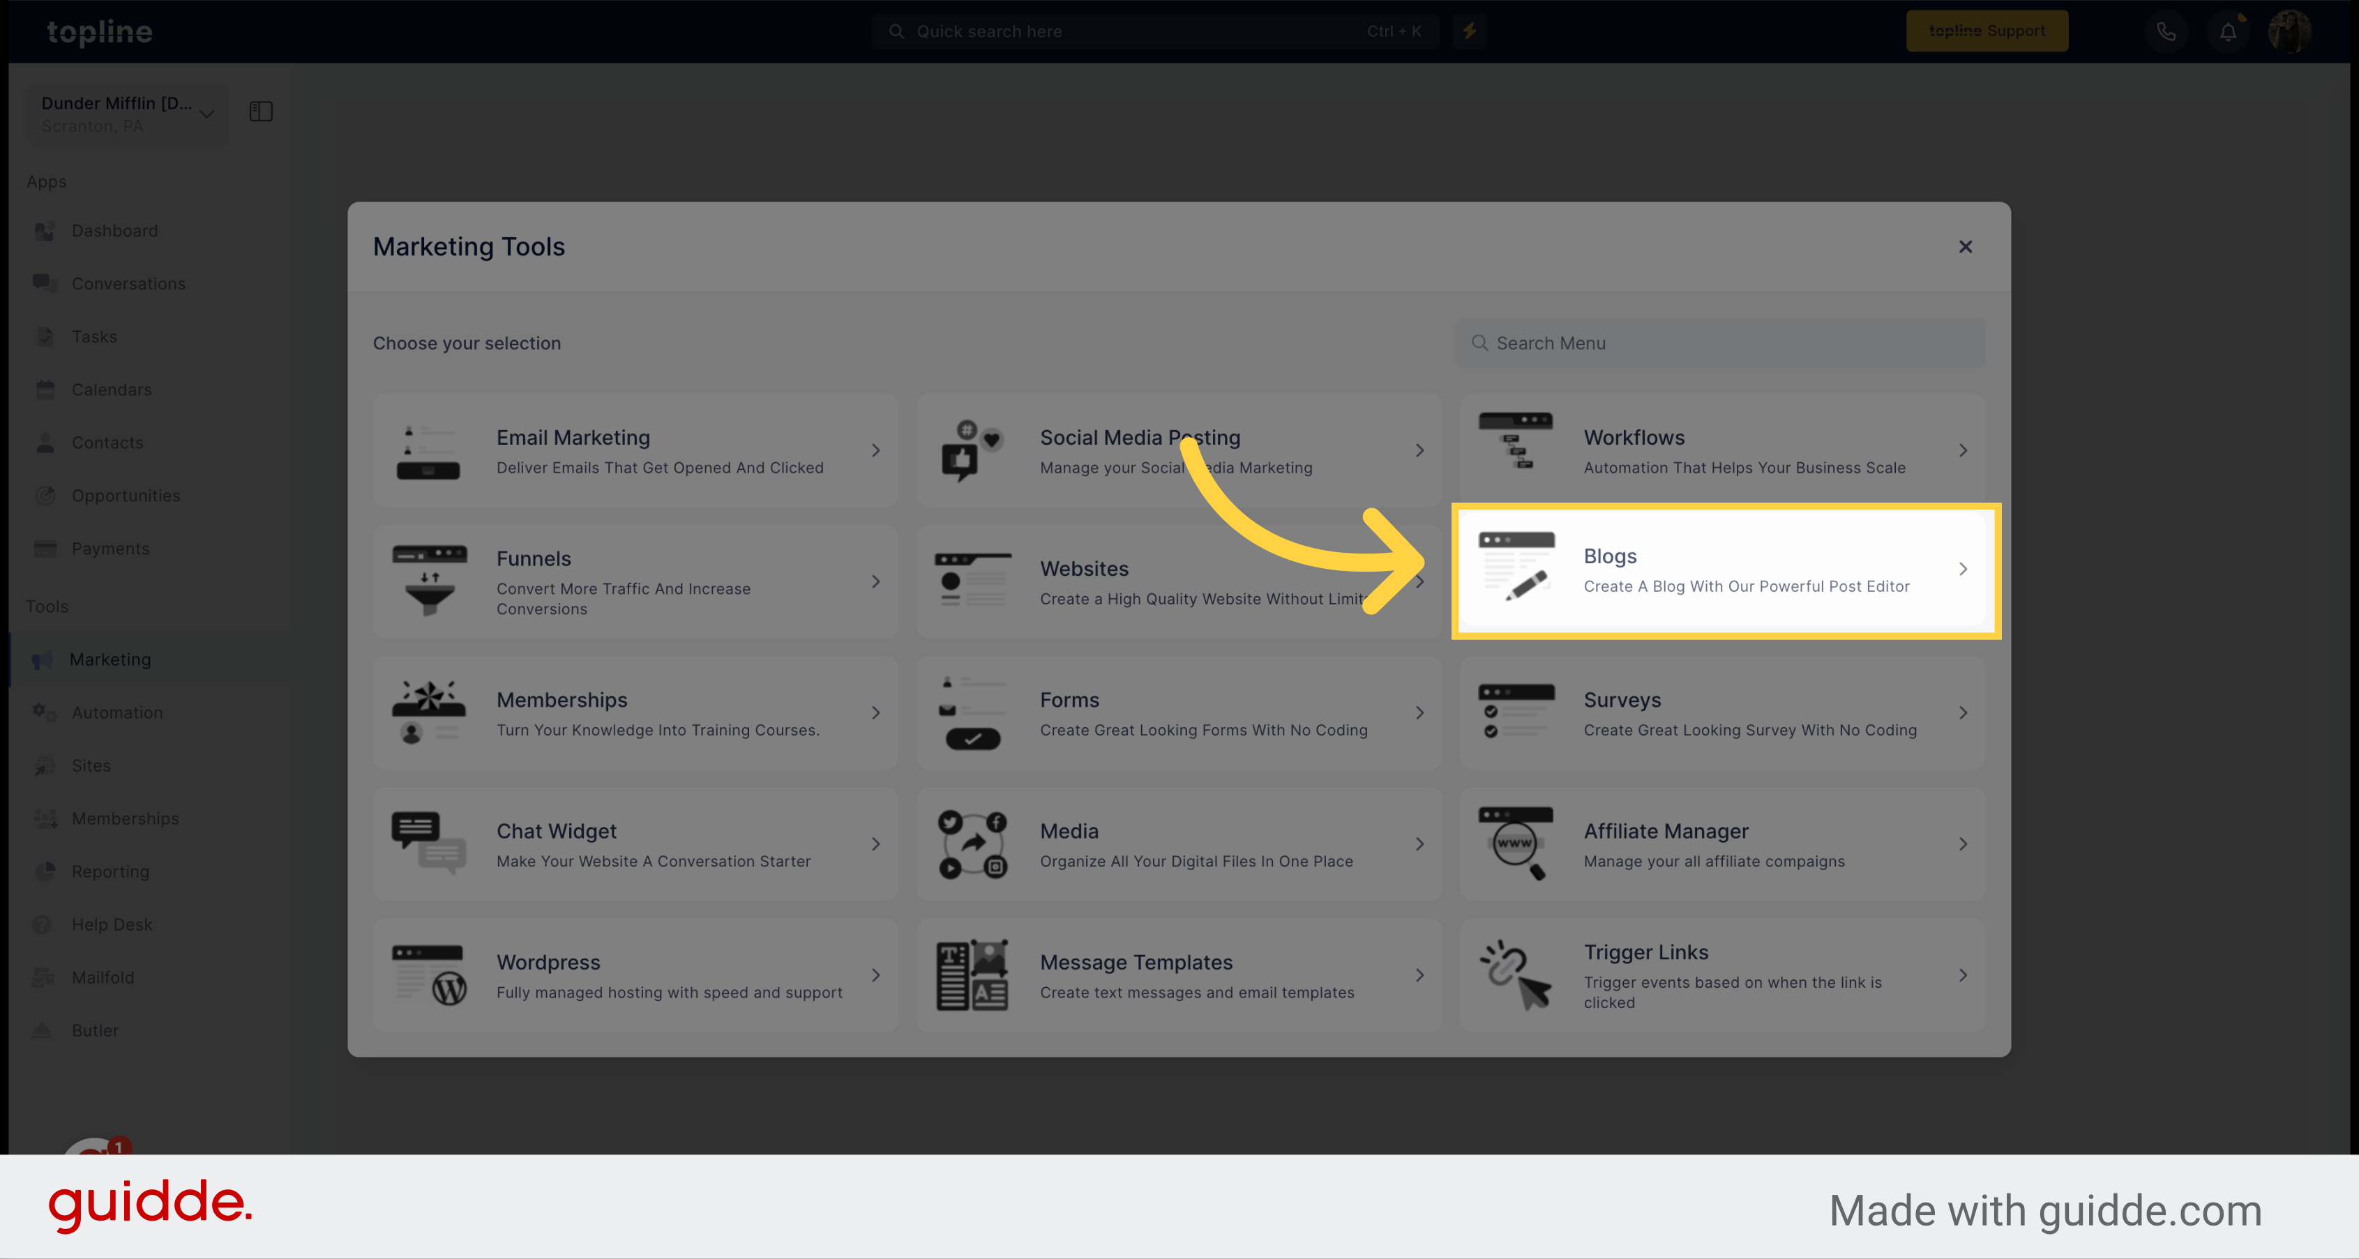This screenshot has width=2359, height=1259.
Task: Select Automation from the left sidebar
Action: click(x=117, y=711)
